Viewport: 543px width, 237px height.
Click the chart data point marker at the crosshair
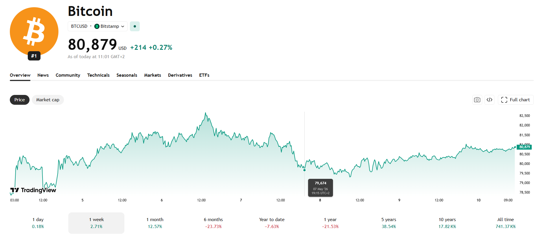[304, 170]
